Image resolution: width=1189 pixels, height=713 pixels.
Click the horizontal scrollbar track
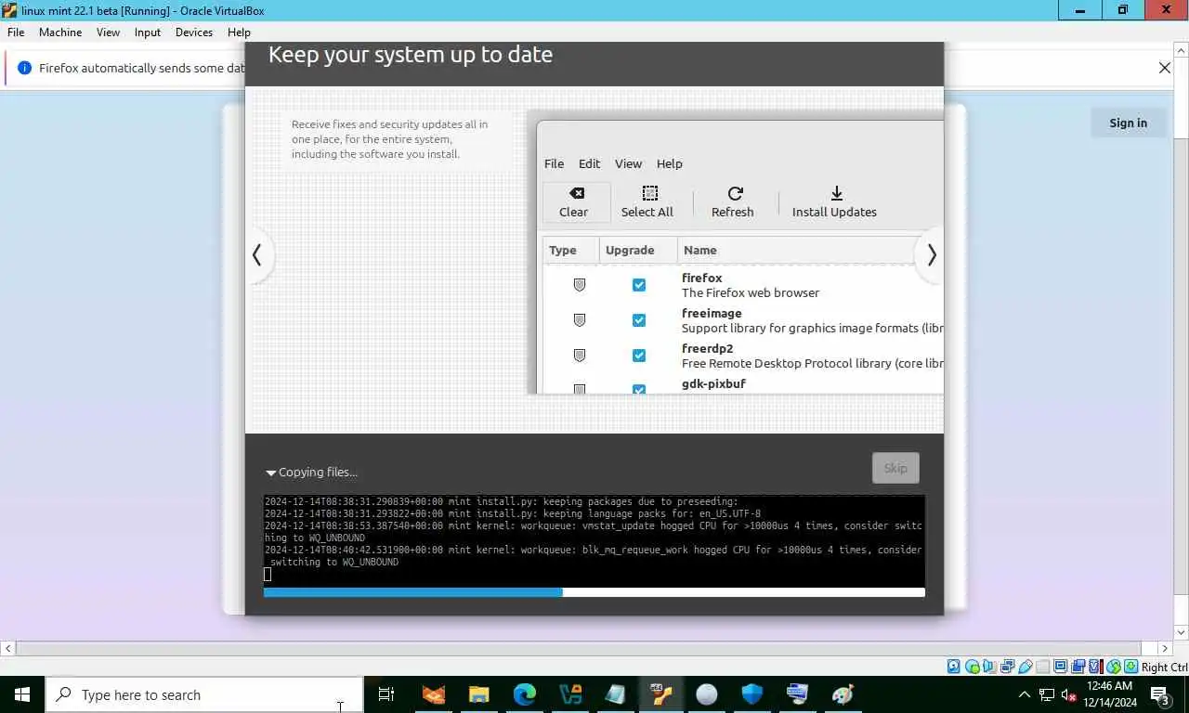click(586, 648)
